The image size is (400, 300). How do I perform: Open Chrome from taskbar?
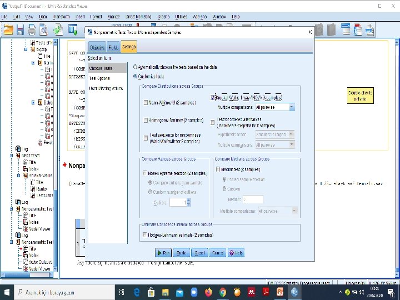click(x=223, y=292)
